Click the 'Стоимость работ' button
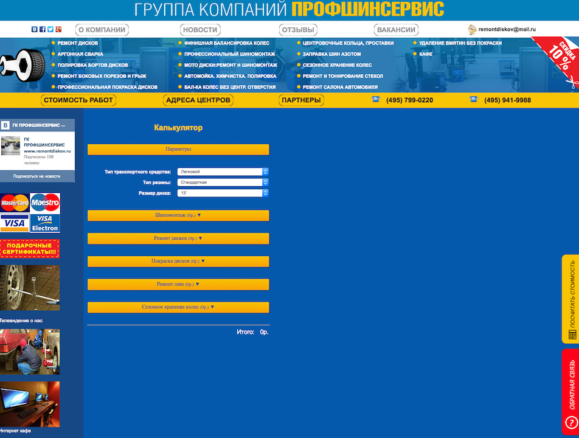This screenshot has height=438, width=579. [x=78, y=100]
